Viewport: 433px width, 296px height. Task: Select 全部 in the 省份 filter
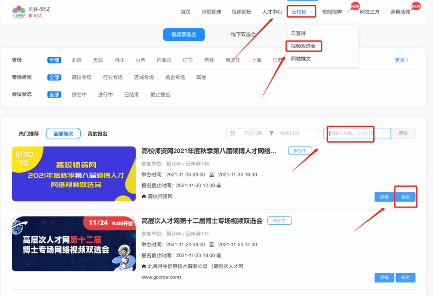tap(54, 60)
